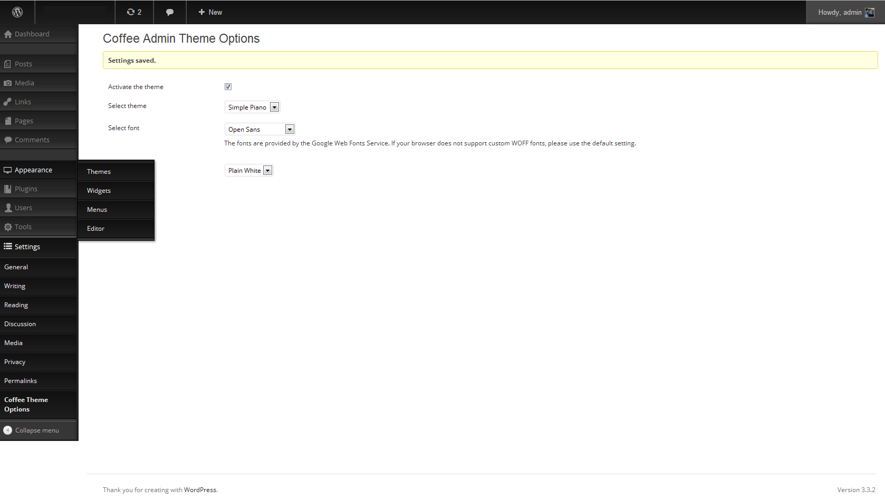The height and width of the screenshot is (500, 885).
Task: Click the Settings saved. notice text
Action: pos(132,61)
